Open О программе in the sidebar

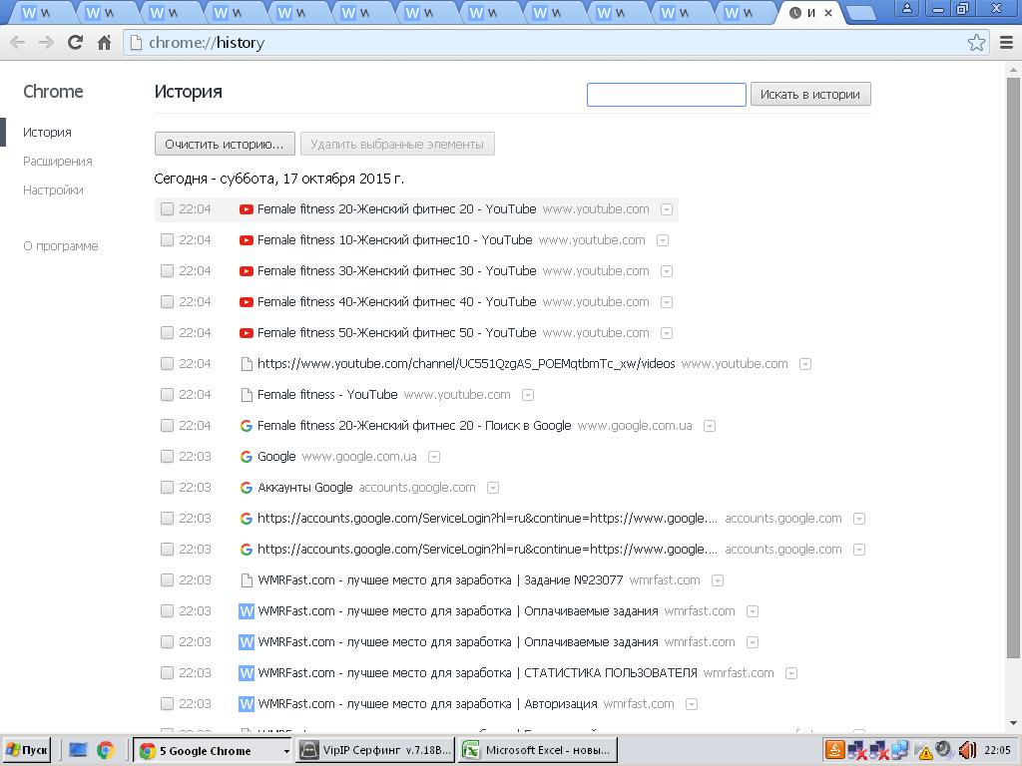(61, 246)
